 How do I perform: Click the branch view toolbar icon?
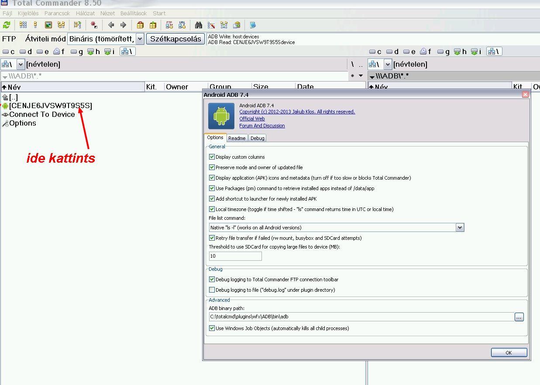coord(77,25)
